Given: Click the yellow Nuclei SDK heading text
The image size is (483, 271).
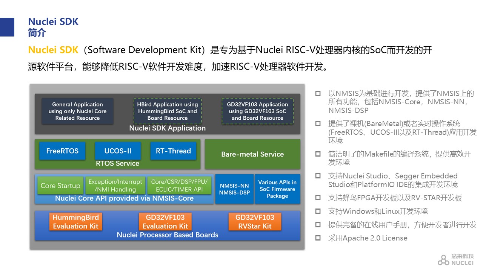Looking at the screenshot, I should [x=53, y=50].
